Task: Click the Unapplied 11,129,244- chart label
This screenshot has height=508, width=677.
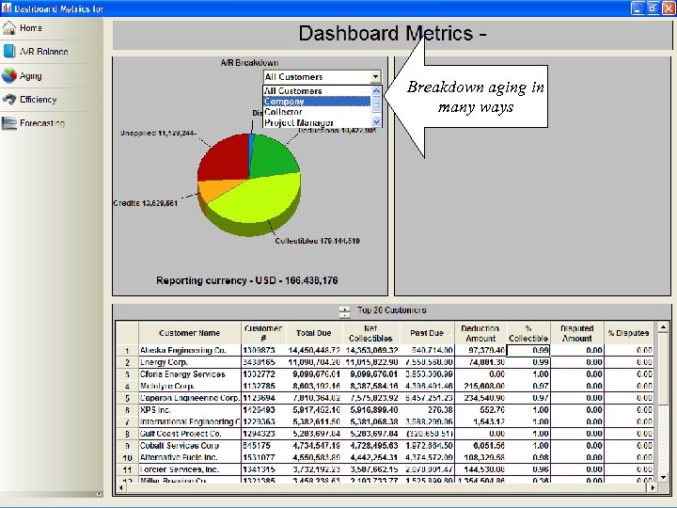Action: click(x=159, y=133)
